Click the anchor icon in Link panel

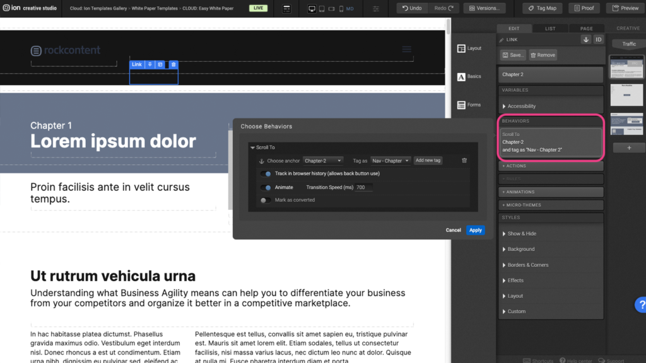click(x=585, y=40)
